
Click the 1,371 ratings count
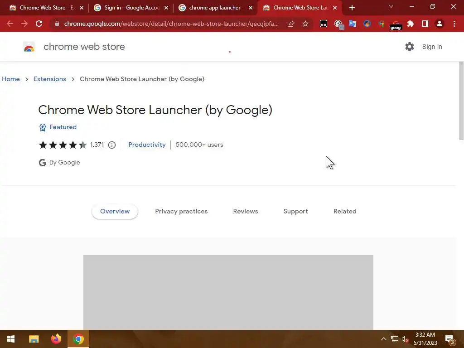(x=97, y=145)
